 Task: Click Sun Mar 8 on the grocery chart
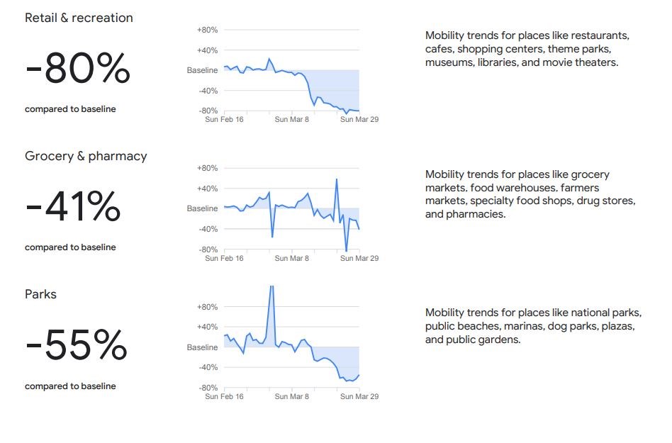pos(291,259)
